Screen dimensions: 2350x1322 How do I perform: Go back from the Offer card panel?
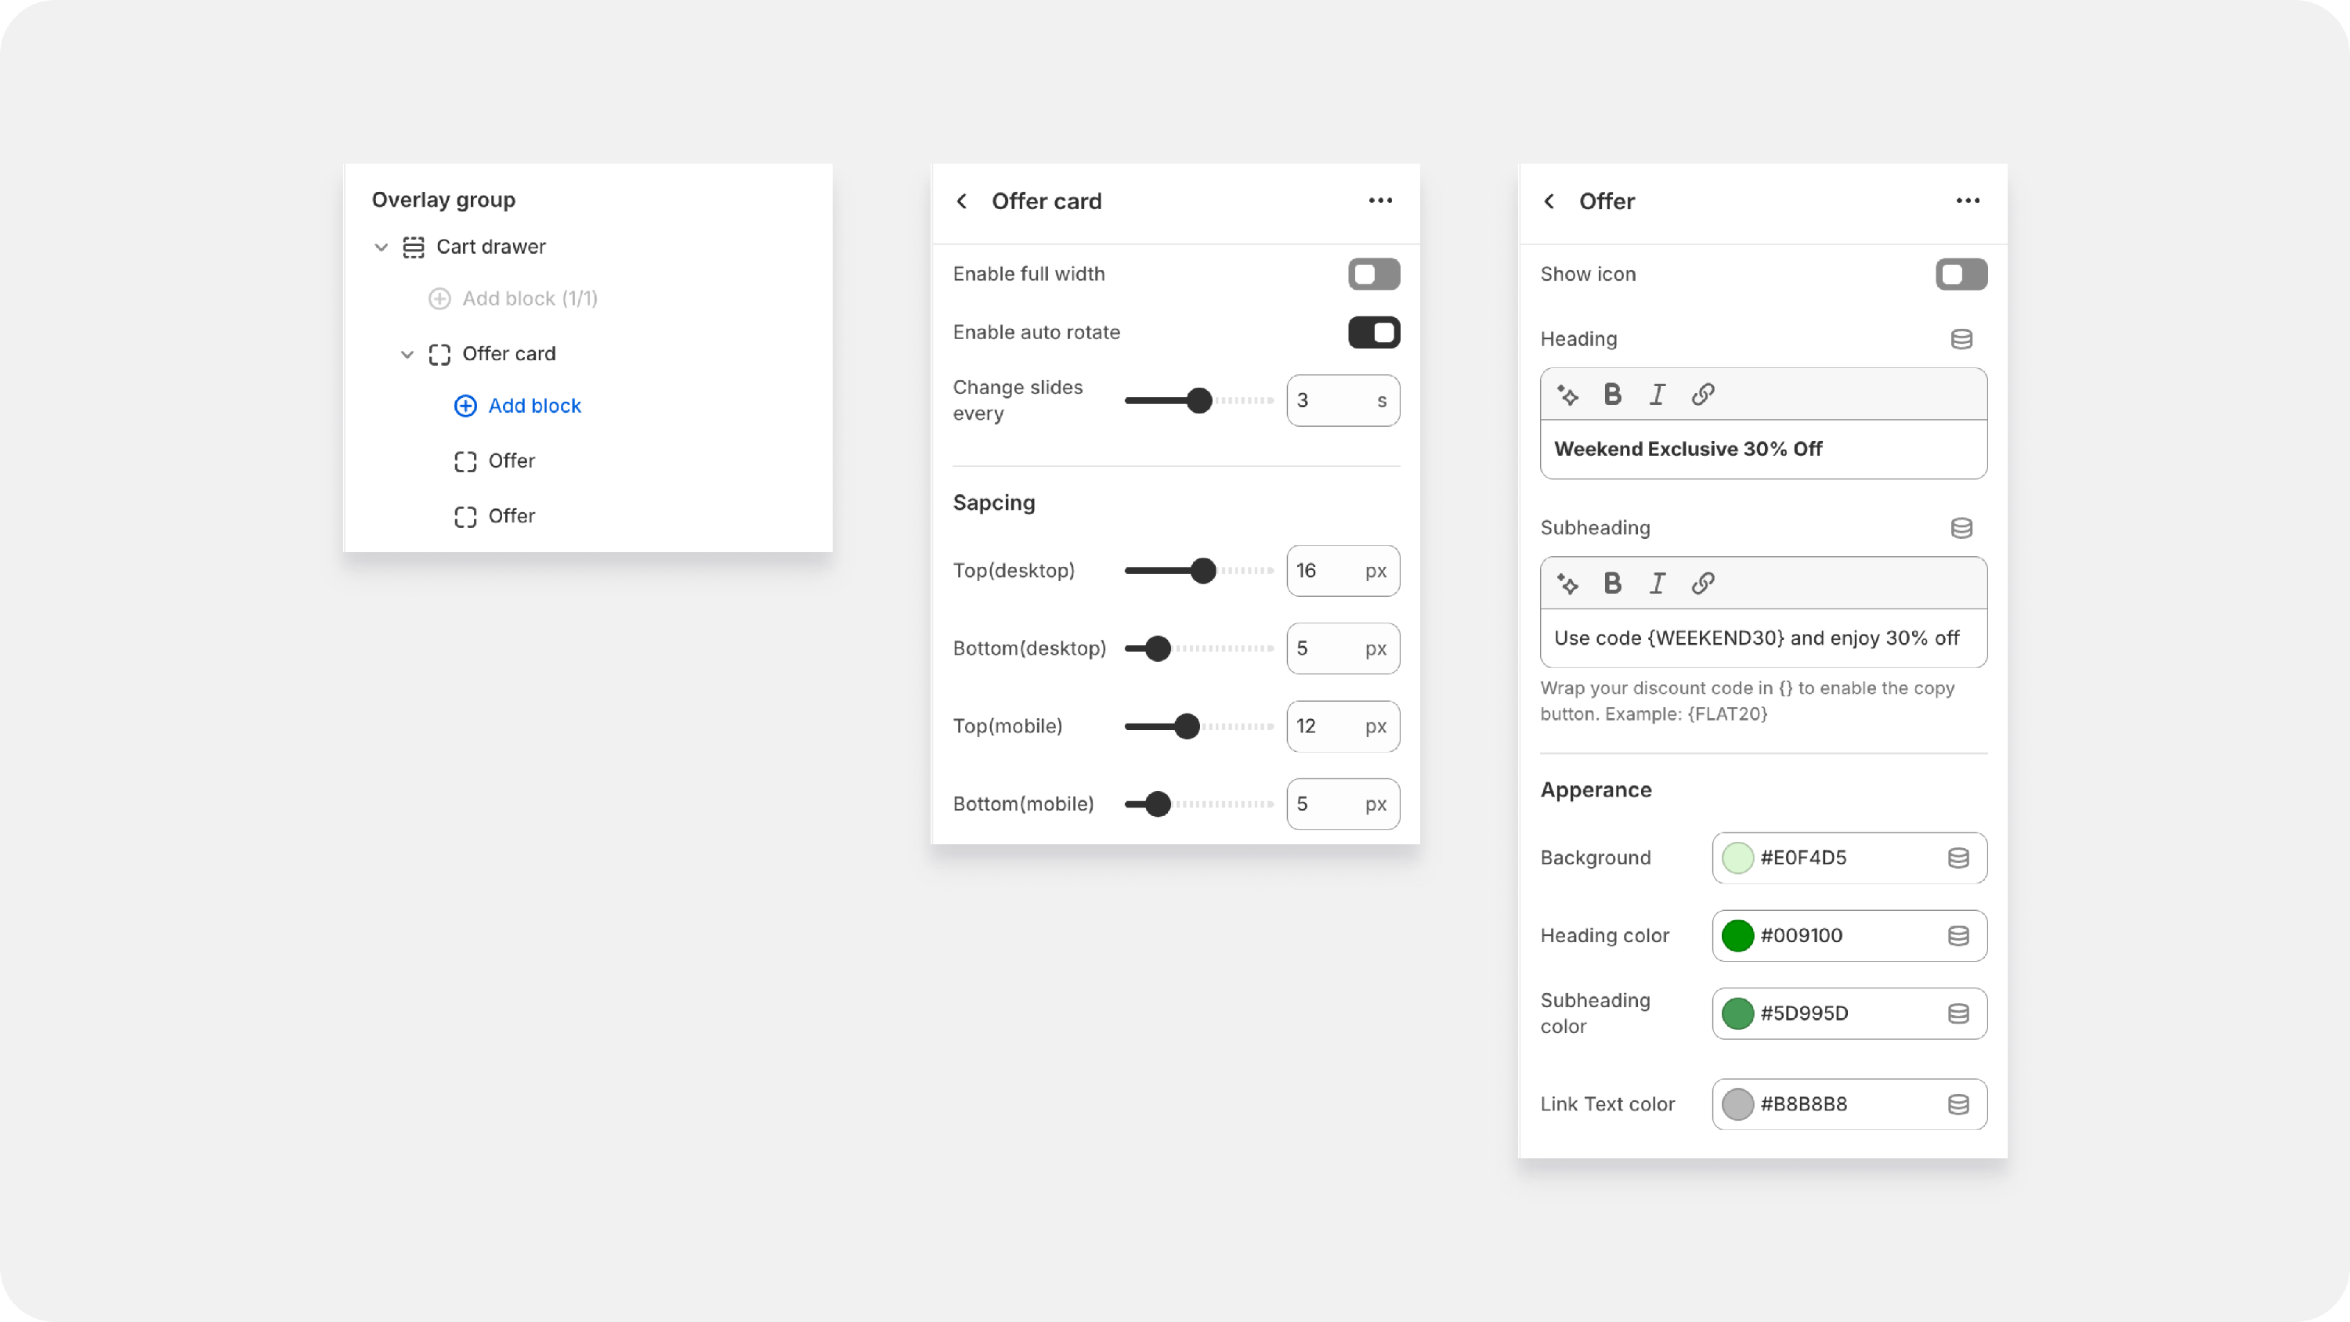[x=961, y=200]
